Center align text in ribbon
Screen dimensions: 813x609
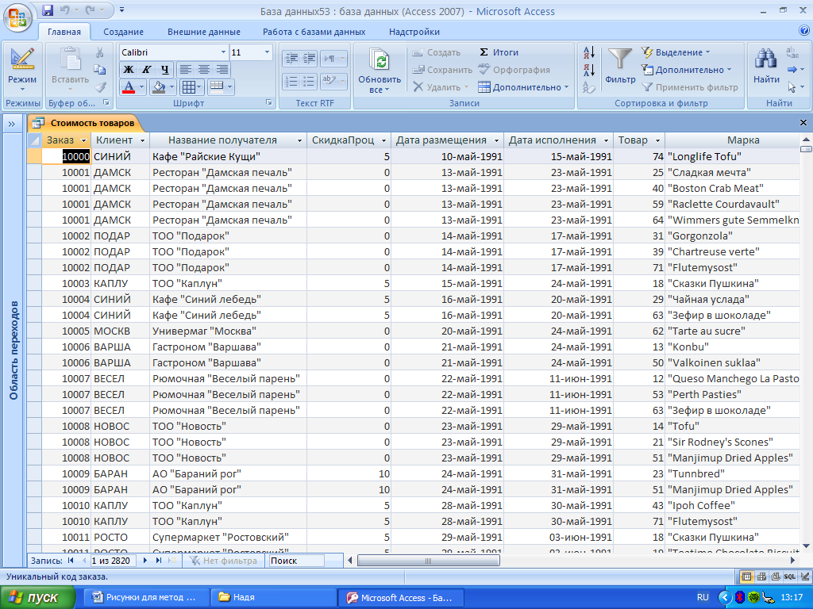(204, 69)
